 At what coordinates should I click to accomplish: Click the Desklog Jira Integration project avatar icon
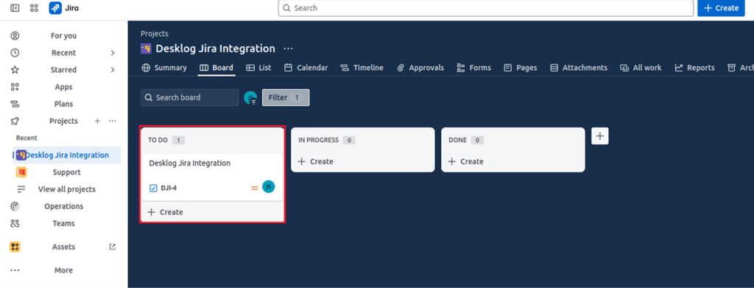[146, 49]
